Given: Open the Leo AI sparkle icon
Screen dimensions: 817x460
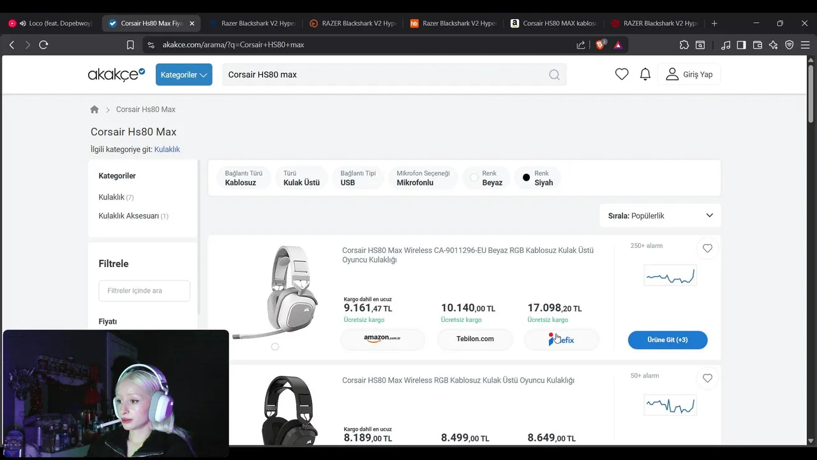Looking at the screenshot, I should (774, 45).
